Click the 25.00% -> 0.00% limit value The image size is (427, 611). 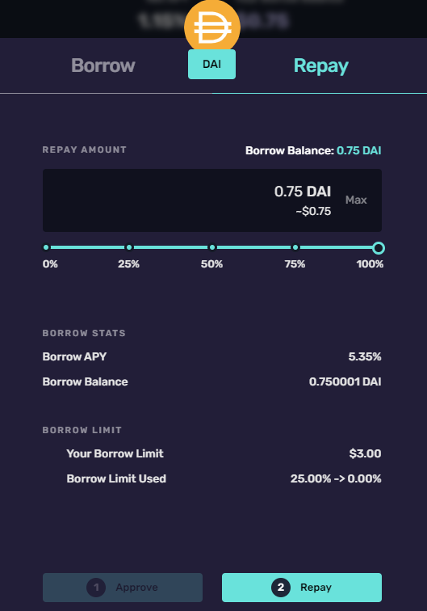coord(336,478)
